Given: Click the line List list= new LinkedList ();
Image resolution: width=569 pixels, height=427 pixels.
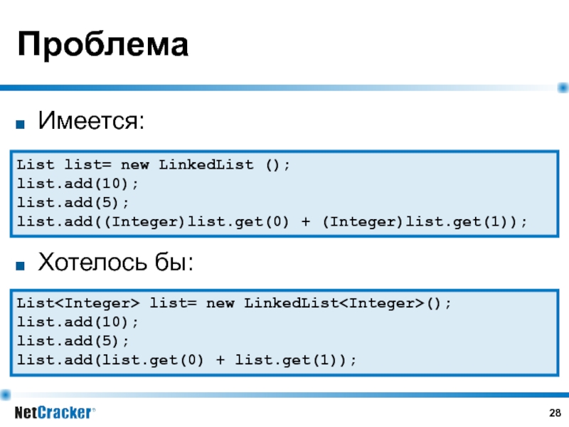Looking at the screenshot, I should (154, 165).
